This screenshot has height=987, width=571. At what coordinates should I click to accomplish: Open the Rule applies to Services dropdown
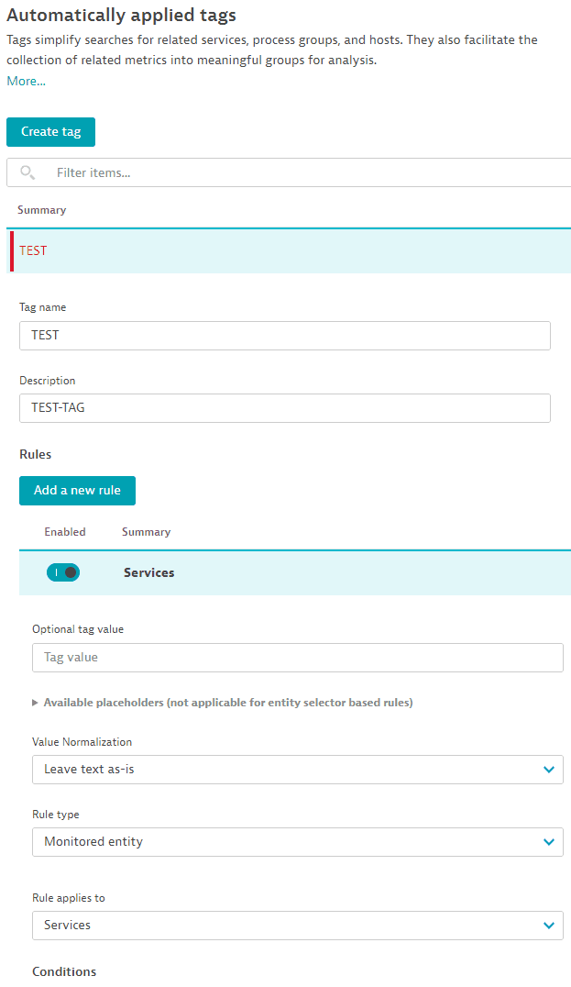[298, 926]
